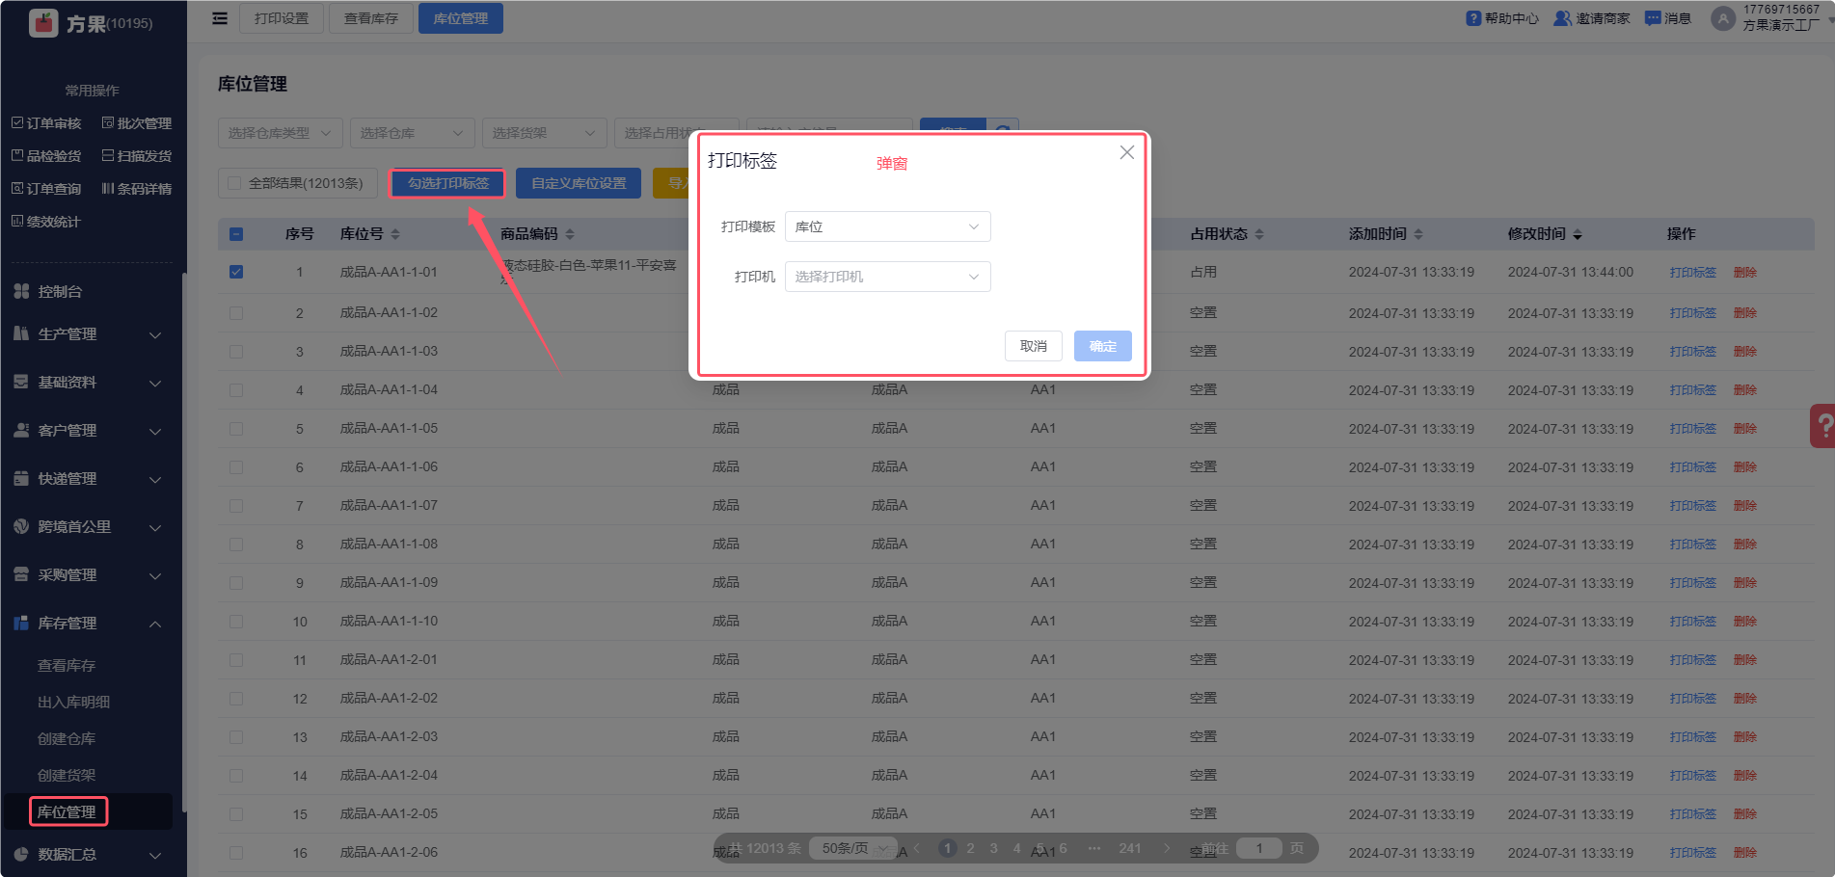Check row 10 成品A-AA1-1-10 checkbox

[236, 622]
